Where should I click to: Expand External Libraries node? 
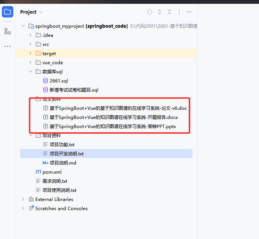(23, 199)
